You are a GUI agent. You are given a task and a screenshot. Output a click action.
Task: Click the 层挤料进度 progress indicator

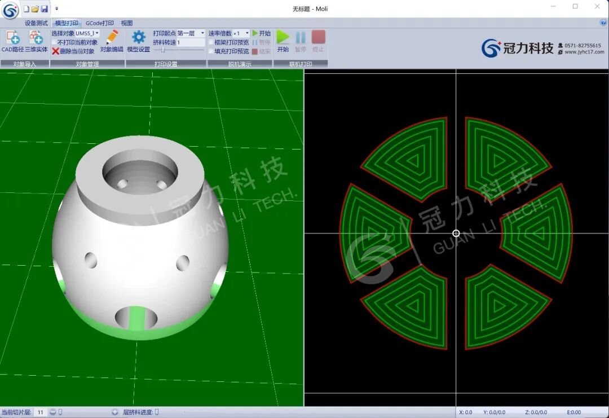tap(157, 412)
